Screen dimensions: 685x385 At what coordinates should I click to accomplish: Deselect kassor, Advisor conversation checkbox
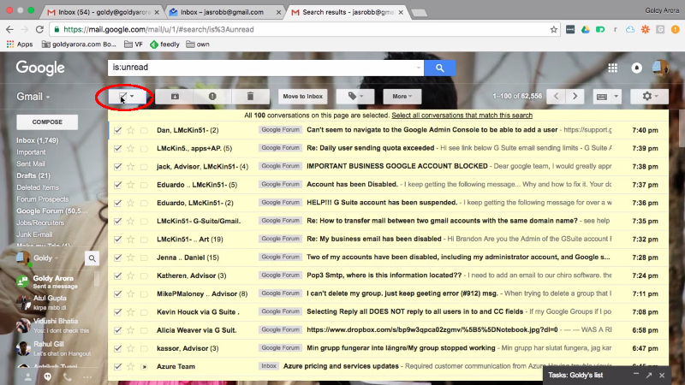(117, 348)
